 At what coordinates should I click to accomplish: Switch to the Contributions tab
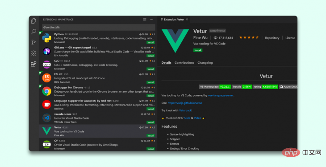pos(184,63)
